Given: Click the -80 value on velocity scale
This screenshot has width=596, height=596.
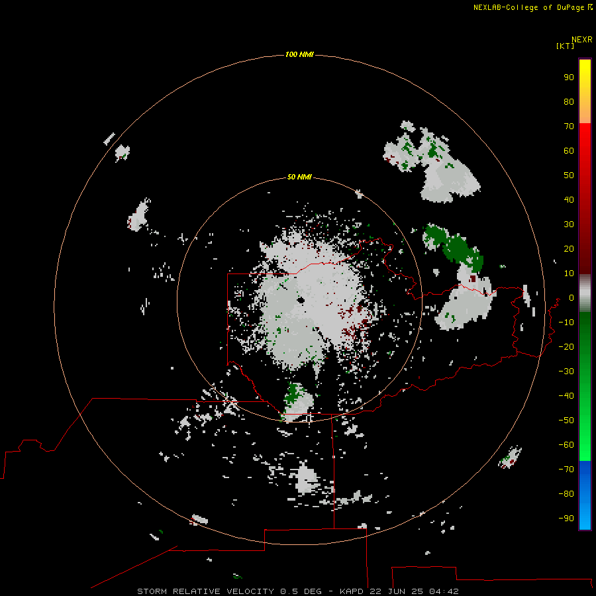Looking at the screenshot, I should (x=566, y=494).
